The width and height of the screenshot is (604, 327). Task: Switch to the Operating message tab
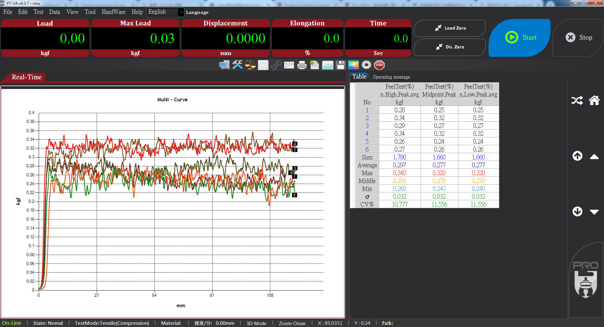pos(391,77)
